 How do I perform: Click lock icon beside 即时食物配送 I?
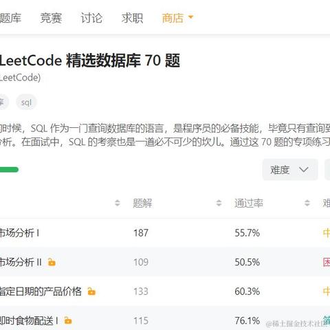pos(68,320)
